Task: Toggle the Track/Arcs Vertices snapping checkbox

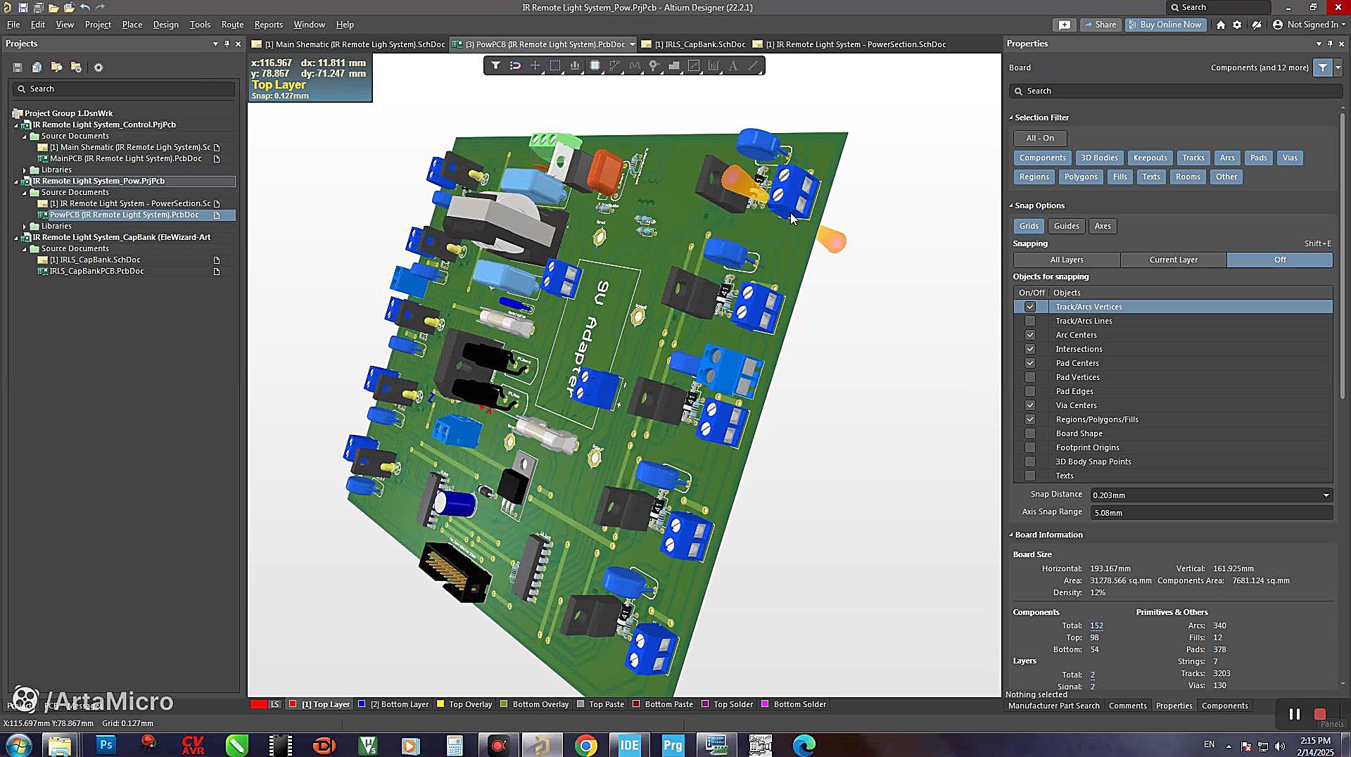Action: [1030, 307]
